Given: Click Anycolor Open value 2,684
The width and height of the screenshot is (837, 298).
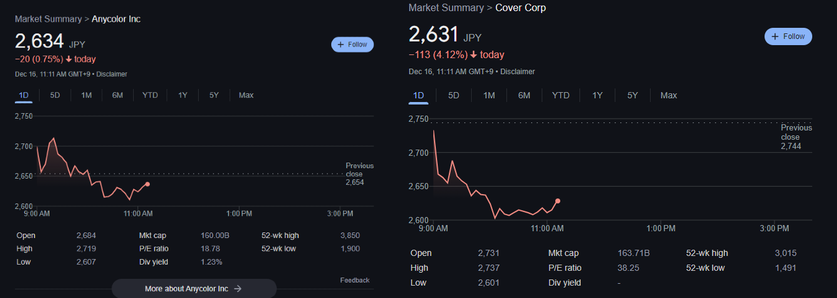Looking at the screenshot, I should click(86, 236).
